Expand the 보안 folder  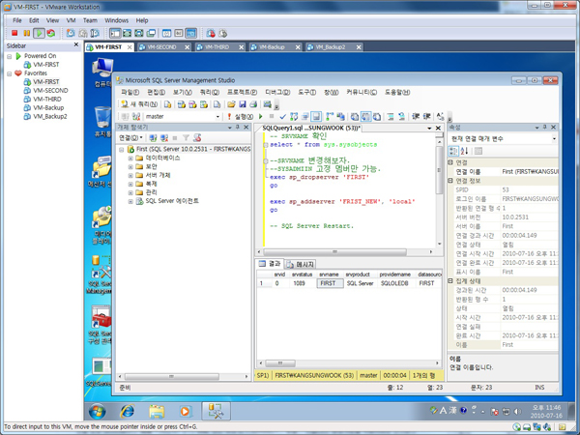click(x=130, y=167)
